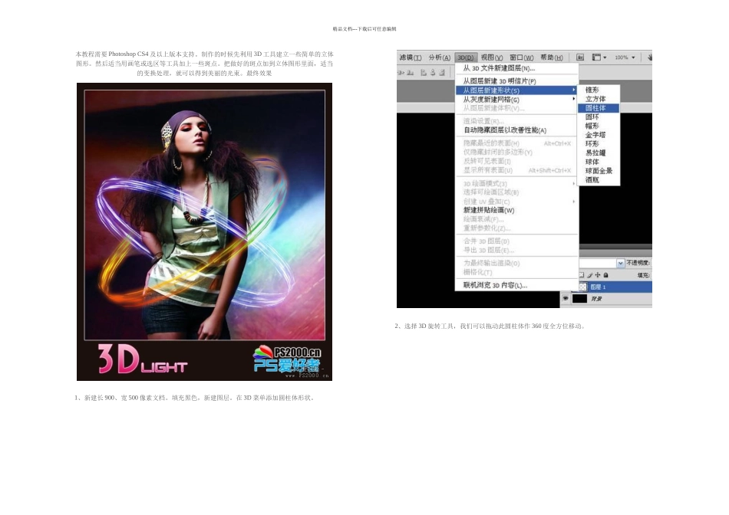The height and width of the screenshot is (515, 729).
Task: Click the lock transparent pixels icon
Action: tap(582, 275)
